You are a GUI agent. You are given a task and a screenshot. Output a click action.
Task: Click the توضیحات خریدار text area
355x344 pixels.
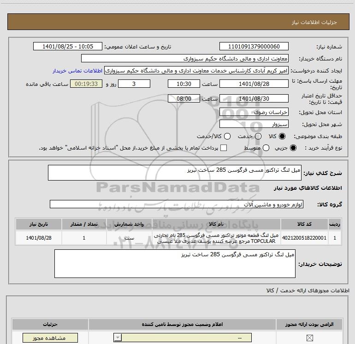(175, 264)
